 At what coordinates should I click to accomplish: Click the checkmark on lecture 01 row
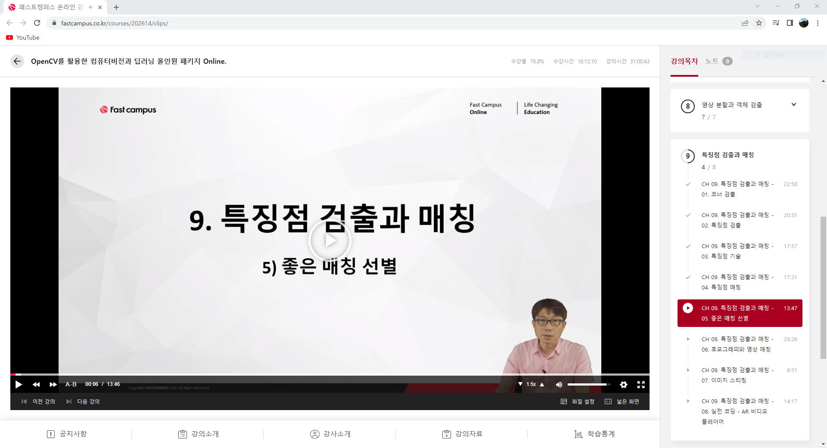pyautogui.click(x=688, y=184)
